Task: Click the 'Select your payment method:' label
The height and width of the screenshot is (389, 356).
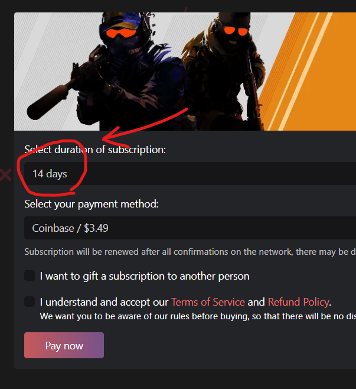Action: pyautogui.click(x=92, y=204)
